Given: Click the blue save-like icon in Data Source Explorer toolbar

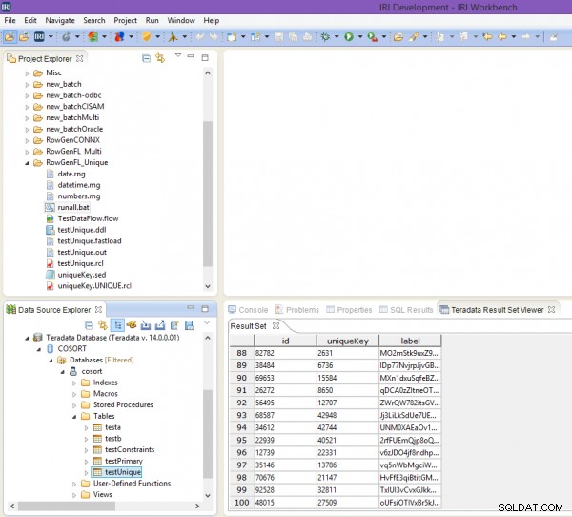Looking at the screenshot, I should pyautogui.click(x=190, y=325).
